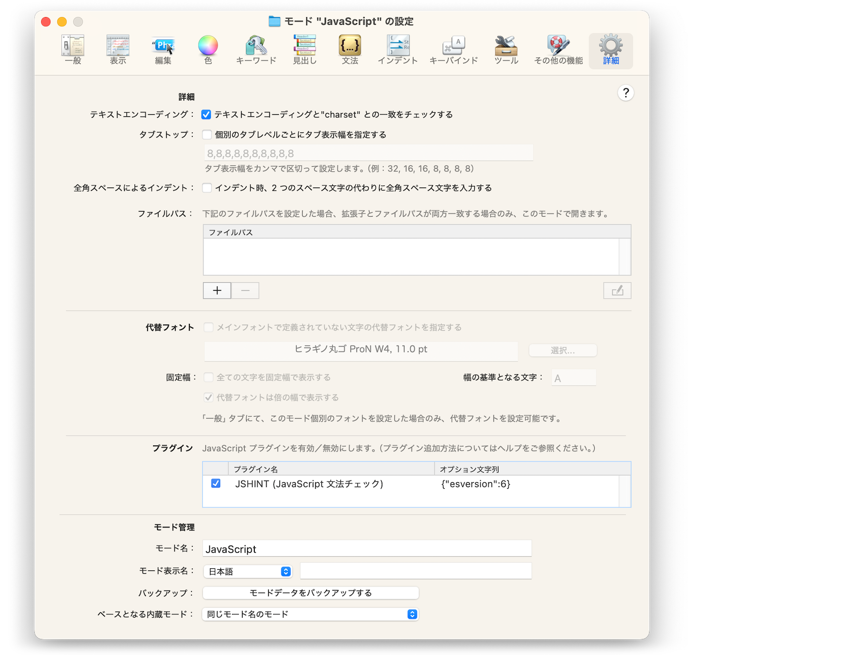Uncheck the JSHINT plugin checkbox
The image size is (856, 655).
click(216, 484)
